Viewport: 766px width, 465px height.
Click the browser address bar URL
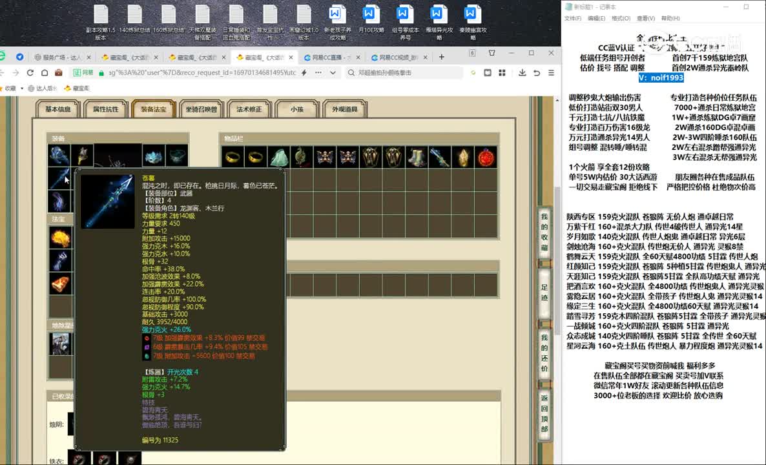[202, 73]
